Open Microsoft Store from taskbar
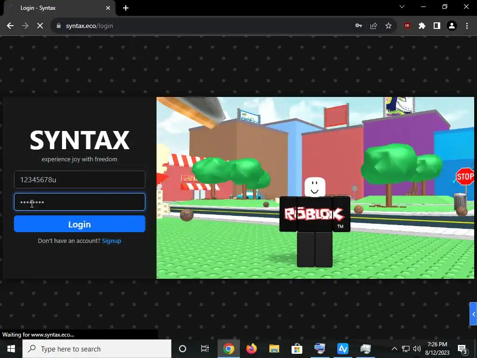The width and height of the screenshot is (477, 358). [x=297, y=349]
